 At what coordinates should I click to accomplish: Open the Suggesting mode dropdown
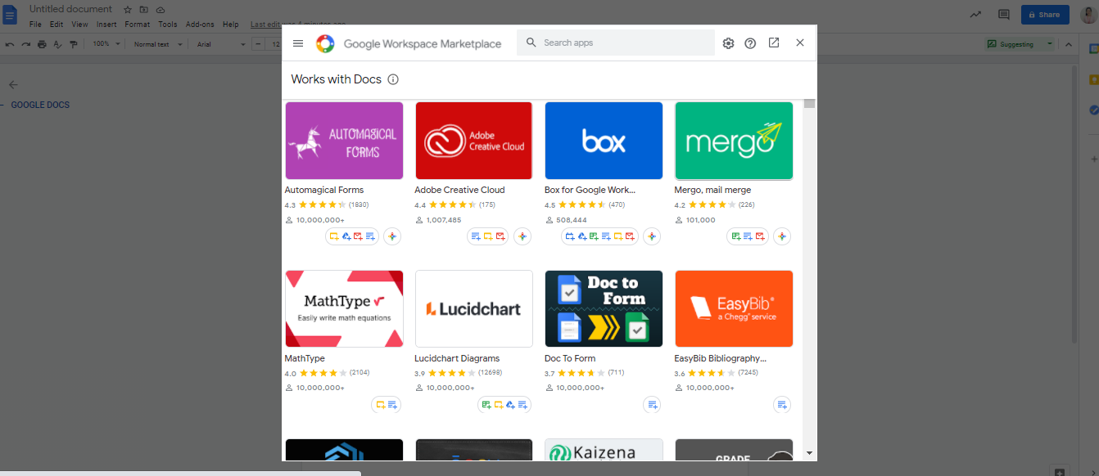(1020, 44)
